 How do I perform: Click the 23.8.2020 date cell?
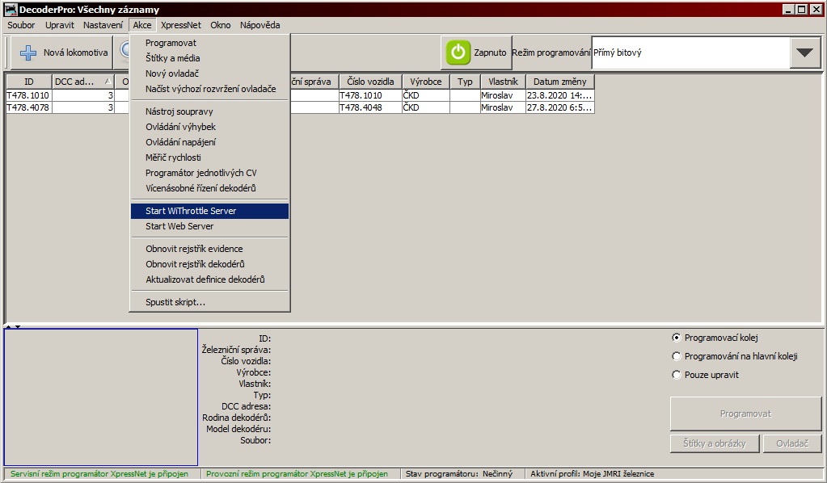pos(559,95)
